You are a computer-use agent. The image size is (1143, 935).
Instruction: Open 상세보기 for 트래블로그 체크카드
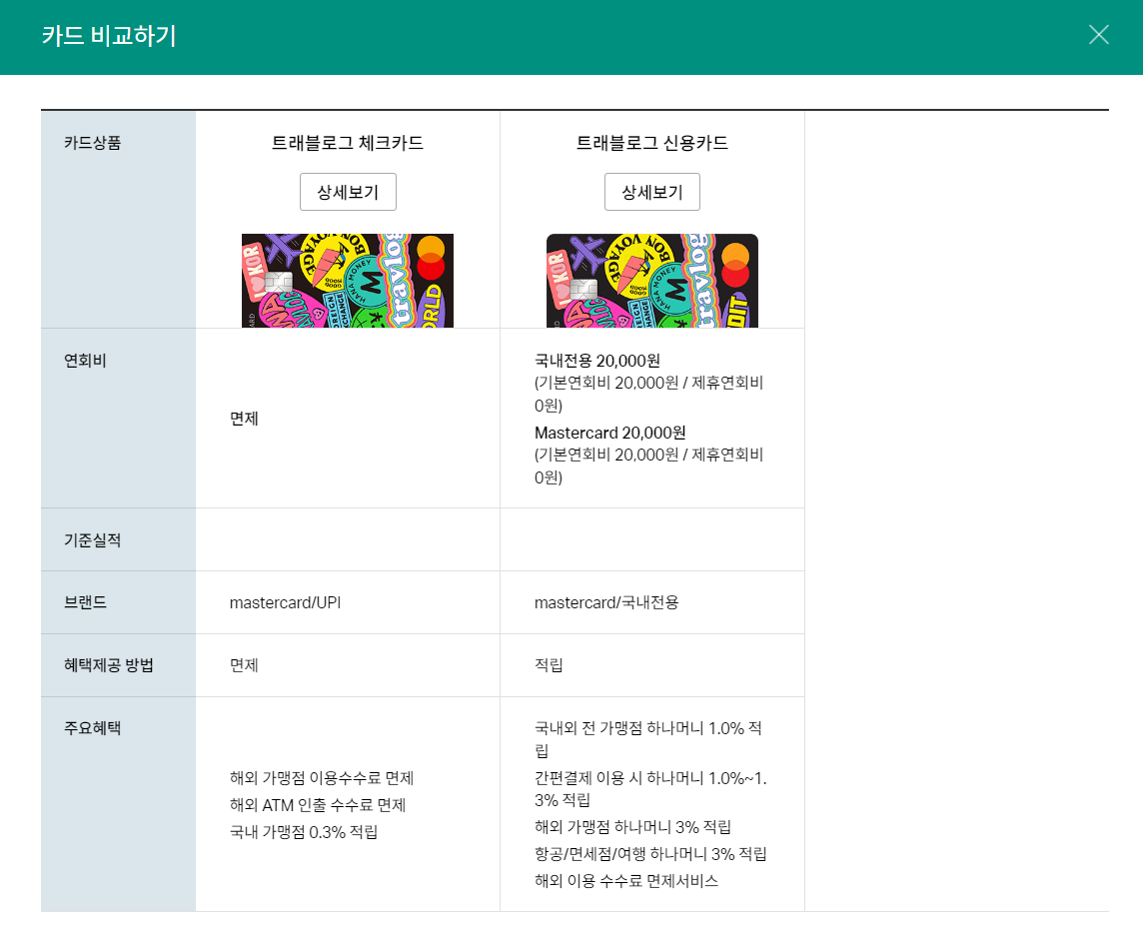348,192
